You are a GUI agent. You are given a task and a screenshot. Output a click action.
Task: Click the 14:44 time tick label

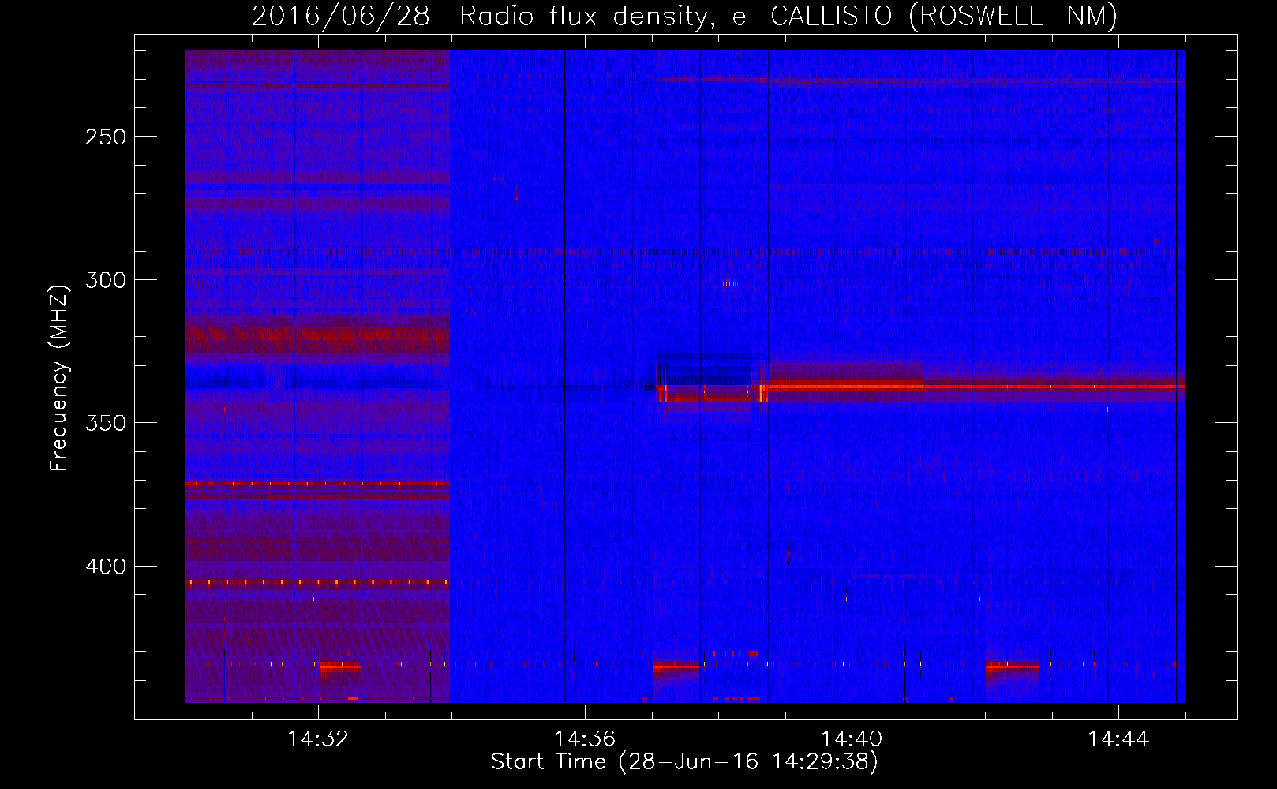pyautogui.click(x=1118, y=739)
